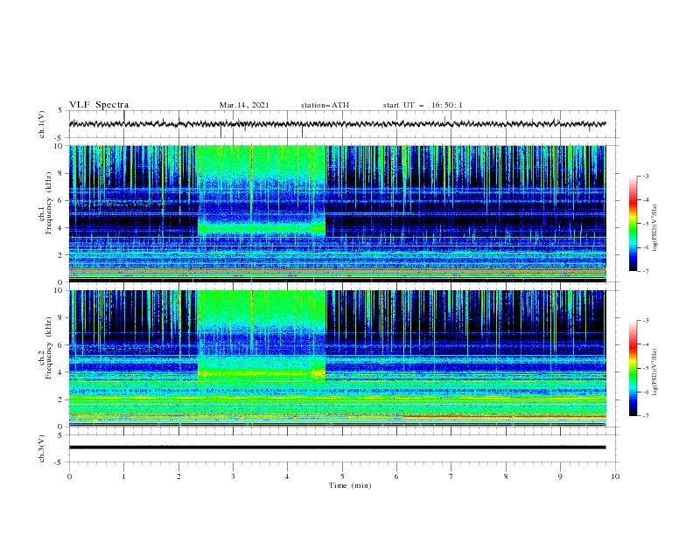
Task: Click the ch.2 "Frequency (kHz)" axis label
Action: click(48, 348)
